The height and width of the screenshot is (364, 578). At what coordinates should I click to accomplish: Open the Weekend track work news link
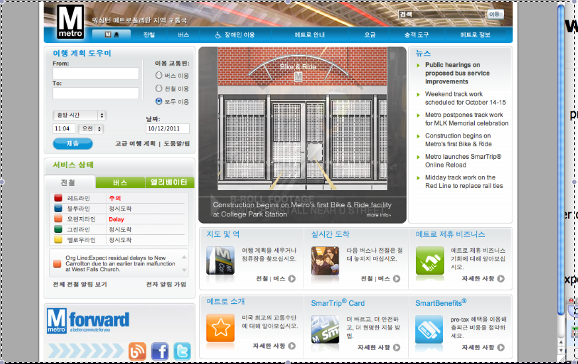tap(465, 98)
